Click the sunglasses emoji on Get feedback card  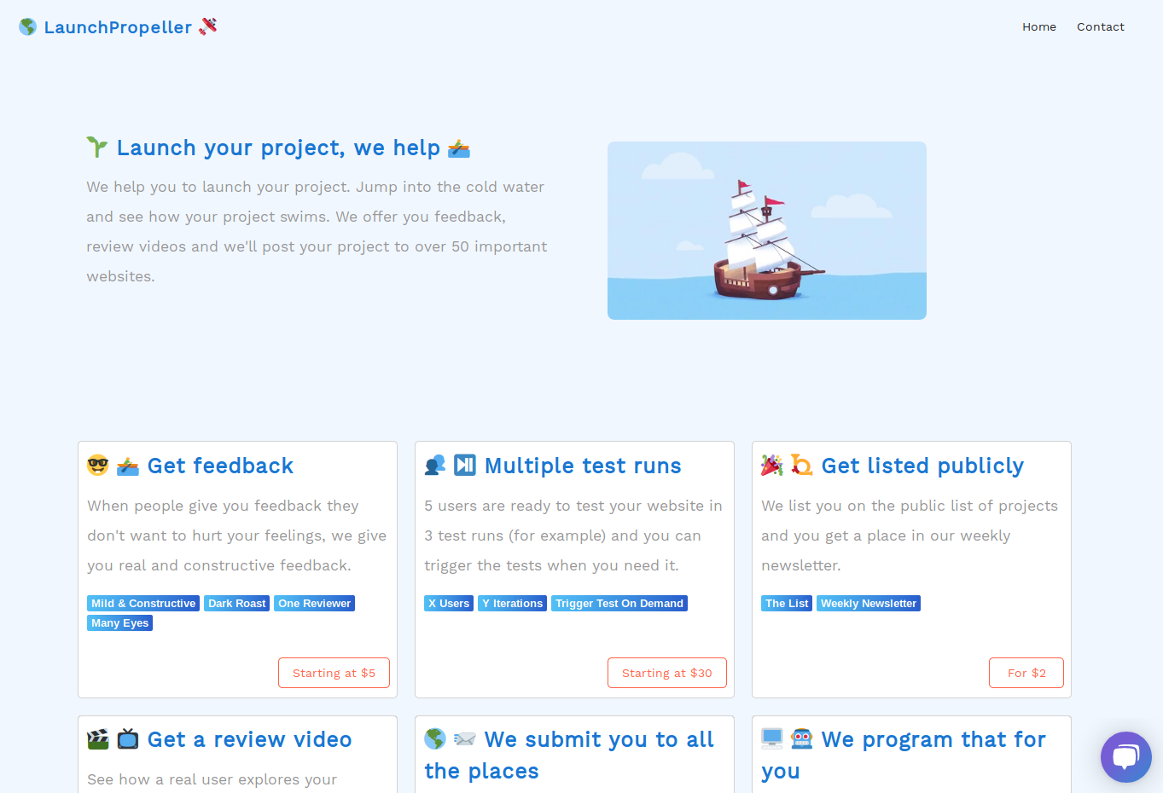coord(97,466)
